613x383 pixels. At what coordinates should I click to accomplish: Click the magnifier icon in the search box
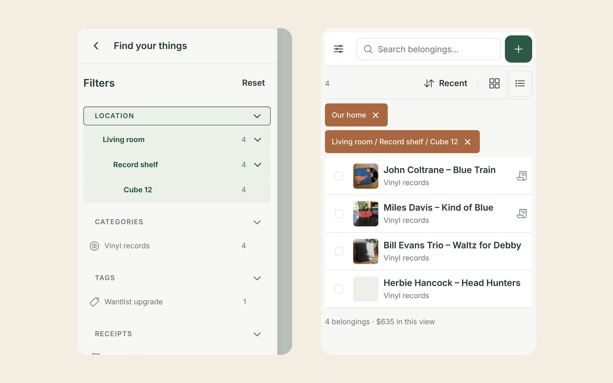368,50
